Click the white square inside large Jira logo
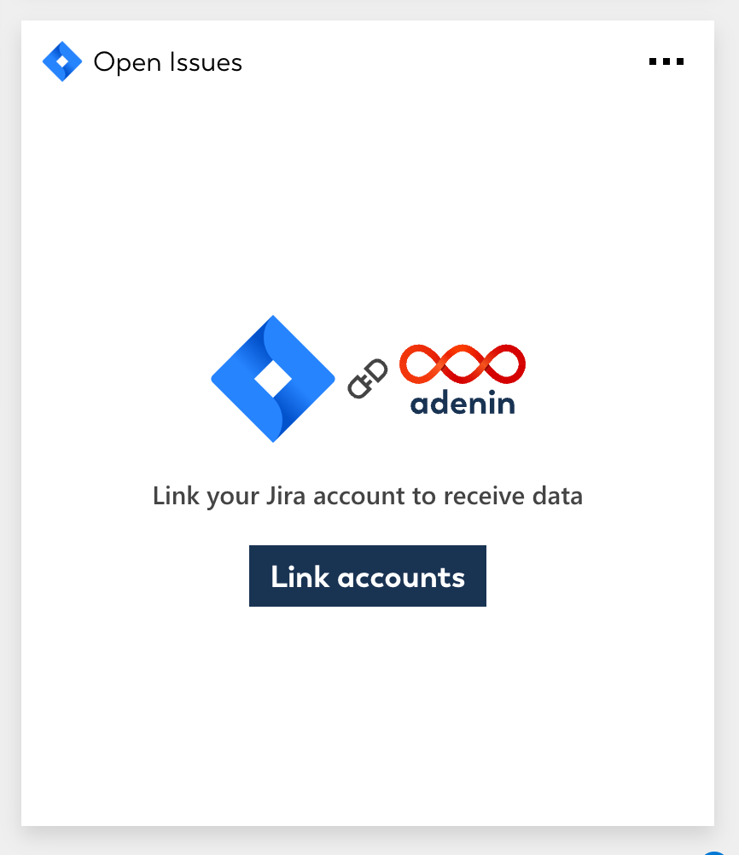The height and width of the screenshot is (855, 739). [273, 379]
